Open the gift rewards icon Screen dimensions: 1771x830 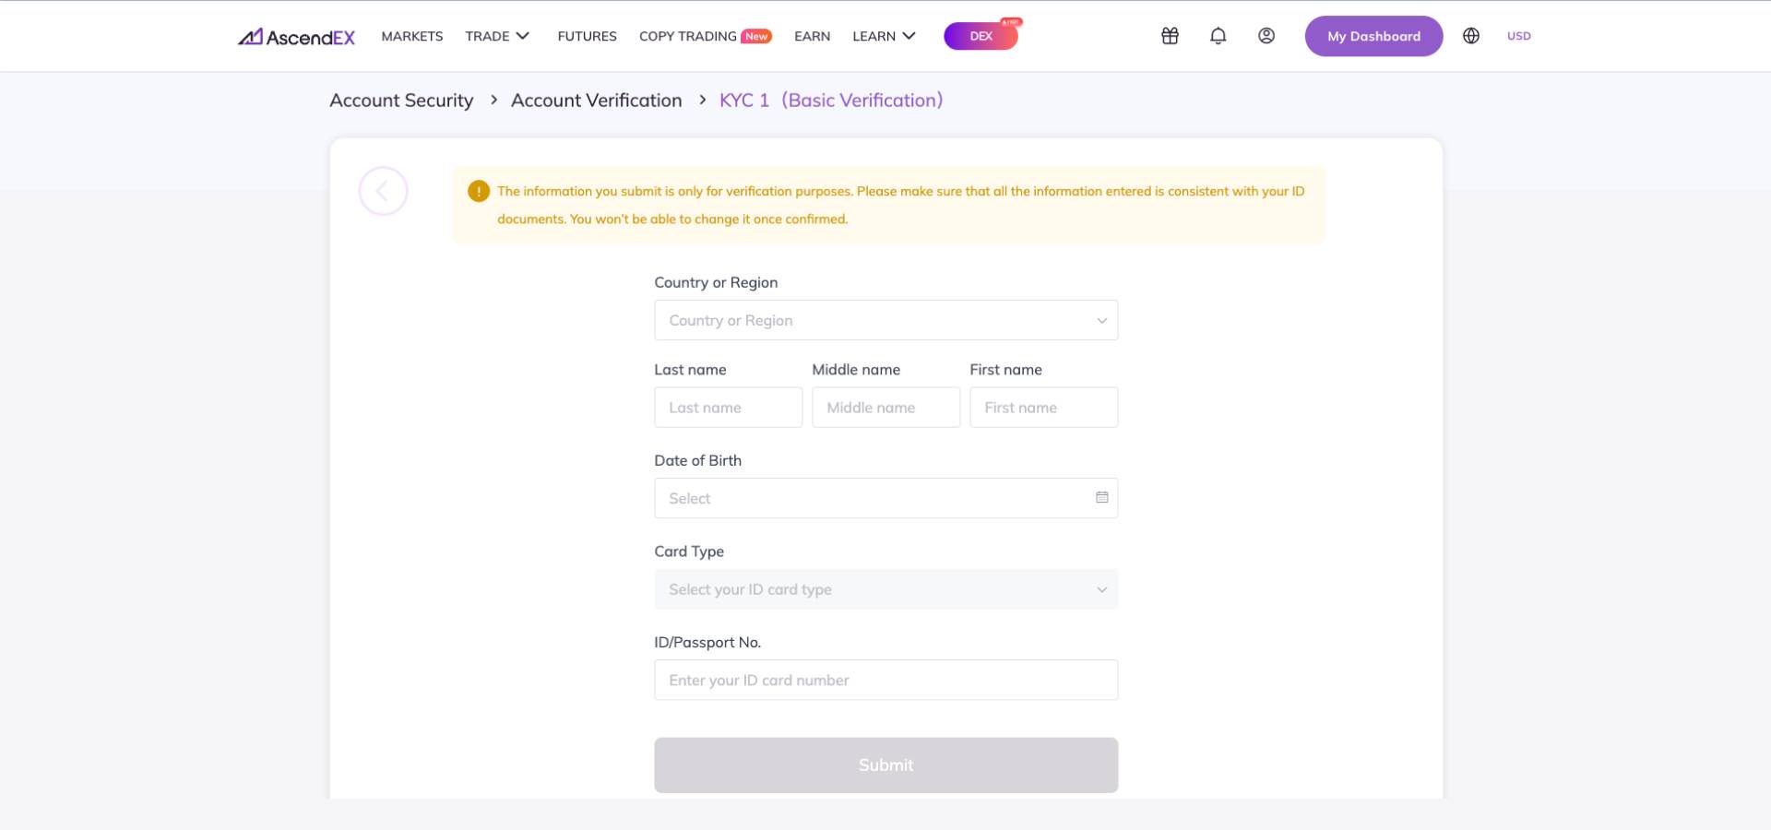(x=1170, y=36)
